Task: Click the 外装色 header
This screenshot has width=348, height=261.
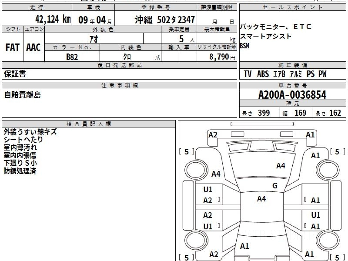Action: coord(103,29)
